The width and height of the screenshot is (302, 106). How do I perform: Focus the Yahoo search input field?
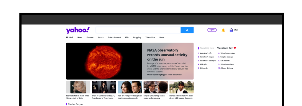pos(138,30)
